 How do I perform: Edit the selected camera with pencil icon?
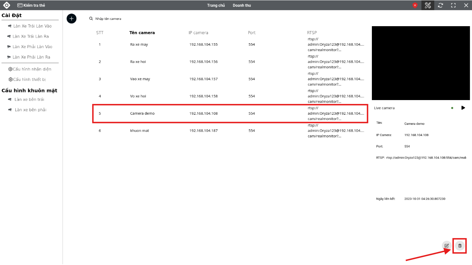447,245
